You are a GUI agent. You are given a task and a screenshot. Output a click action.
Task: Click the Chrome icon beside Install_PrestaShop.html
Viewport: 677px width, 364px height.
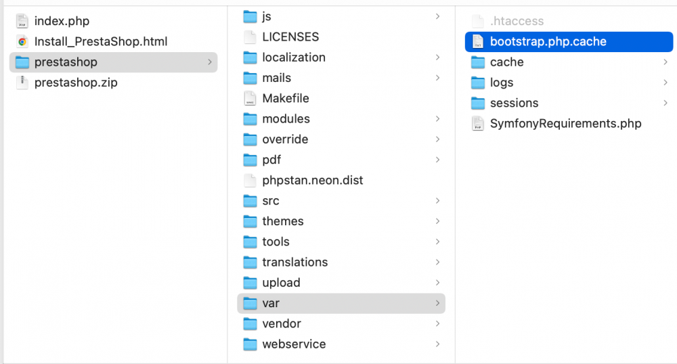22,41
